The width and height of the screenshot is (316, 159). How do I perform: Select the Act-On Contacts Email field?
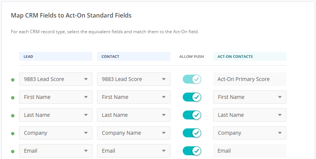[249, 151]
